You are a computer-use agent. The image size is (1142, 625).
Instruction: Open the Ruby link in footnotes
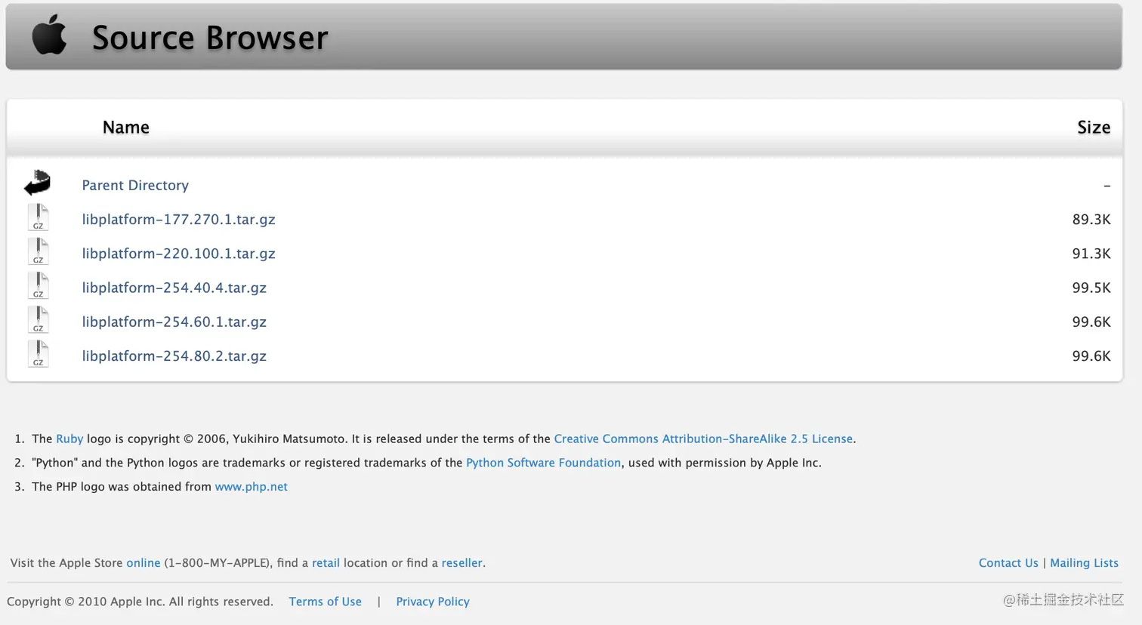coord(69,439)
